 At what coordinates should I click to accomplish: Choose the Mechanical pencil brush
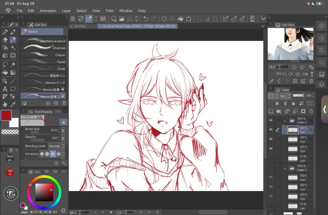(43, 41)
